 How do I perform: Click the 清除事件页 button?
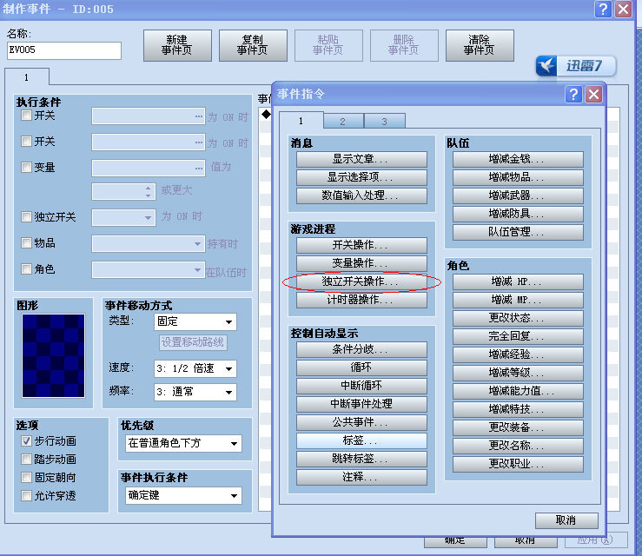click(480, 45)
